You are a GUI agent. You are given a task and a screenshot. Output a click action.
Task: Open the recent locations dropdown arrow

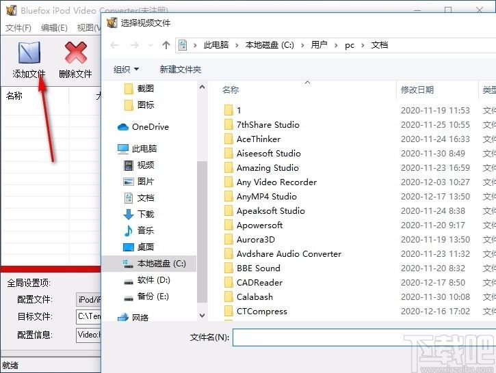(151, 46)
